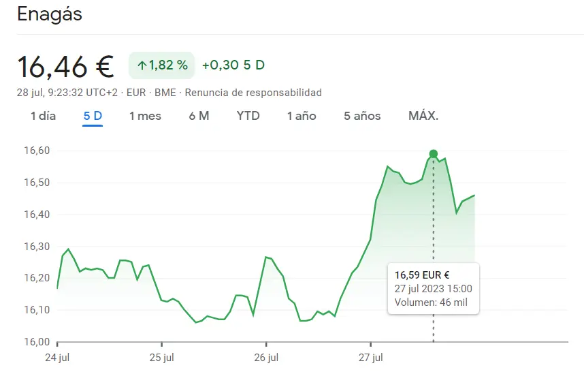Click the 16,40 y-axis label
The image size is (584, 374).
coord(37,215)
